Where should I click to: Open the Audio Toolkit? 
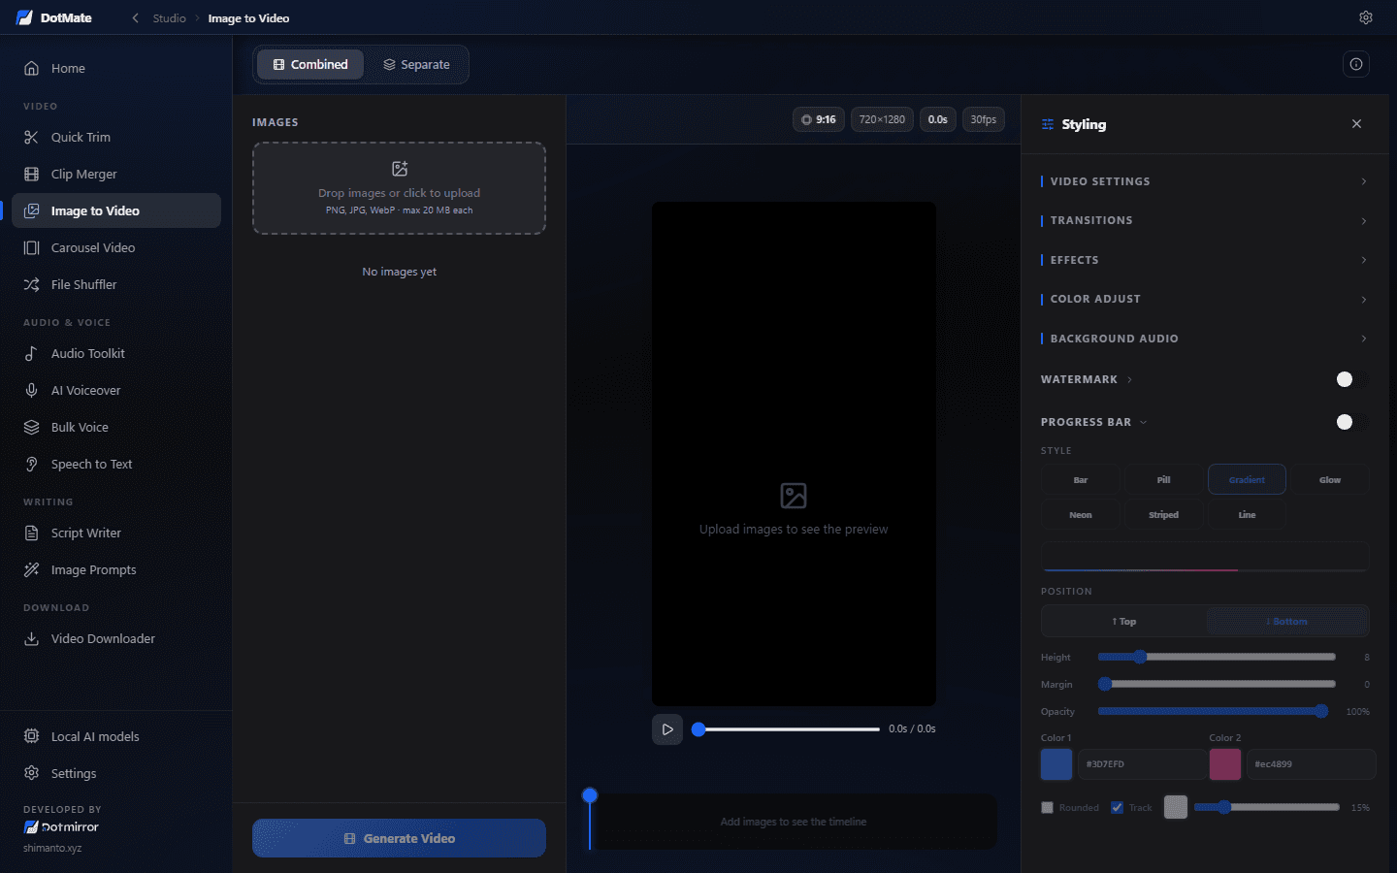coord(116,353)
